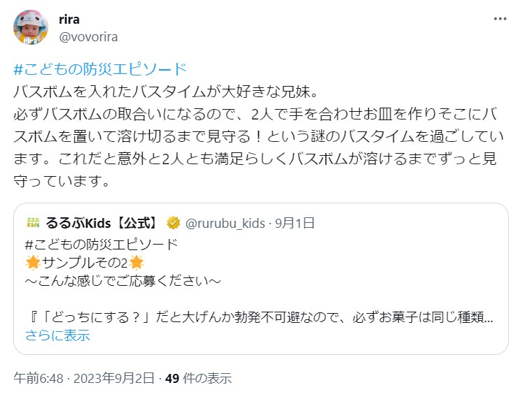Expand quoted tweet with さらに表示
518x399 pixels.
click(x=57, y=335)
